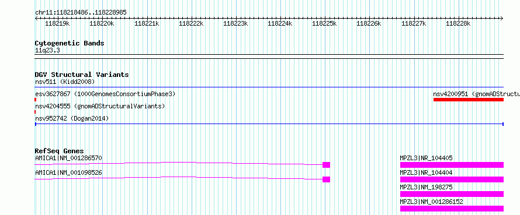
Task: Open the AMICA1|NM_001098526 gene label
Action: [x=68, y=172]
